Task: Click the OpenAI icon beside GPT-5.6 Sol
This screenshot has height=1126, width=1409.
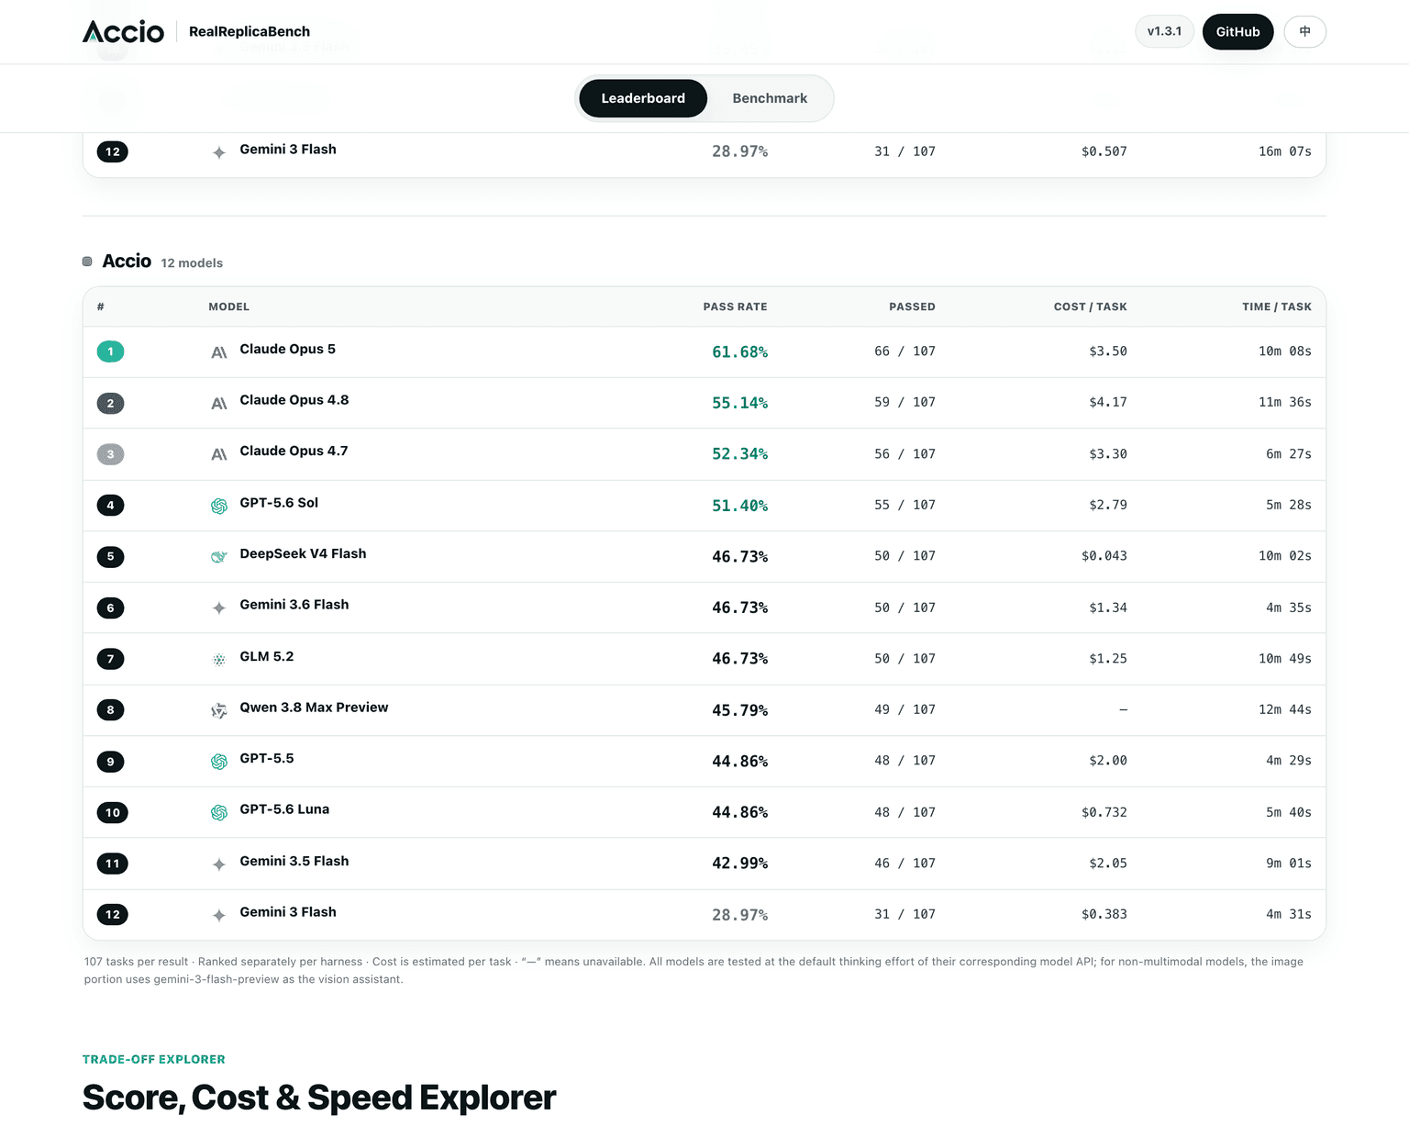Action: (219, 506)
